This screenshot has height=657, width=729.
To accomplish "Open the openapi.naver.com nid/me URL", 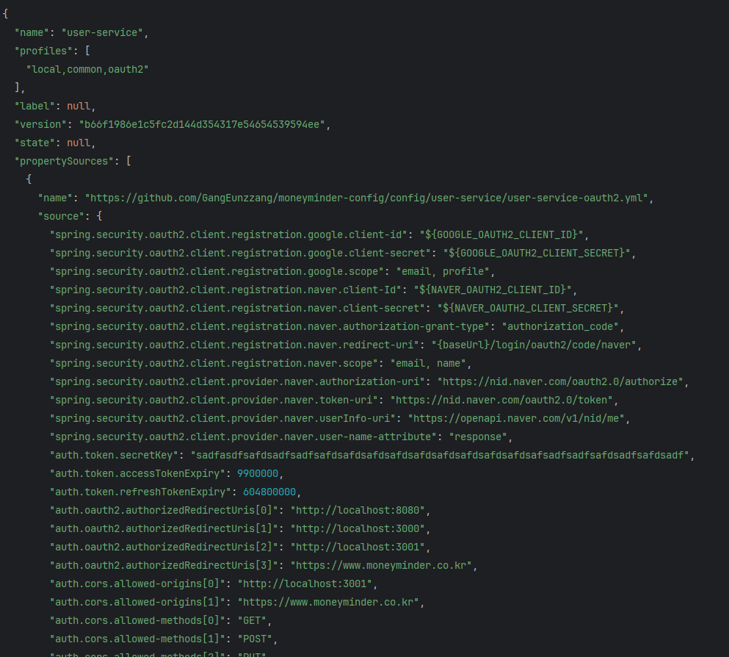I will coord(516,419).
